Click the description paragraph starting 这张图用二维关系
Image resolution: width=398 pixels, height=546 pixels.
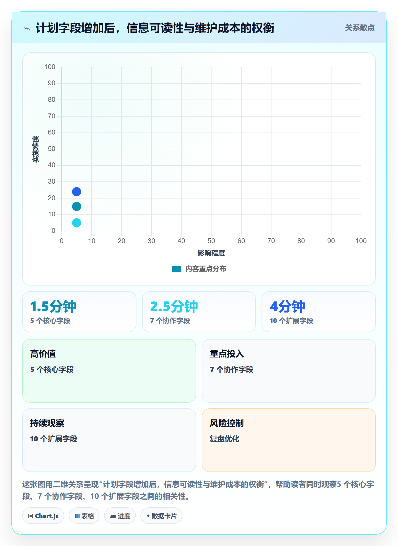(198, 490)
